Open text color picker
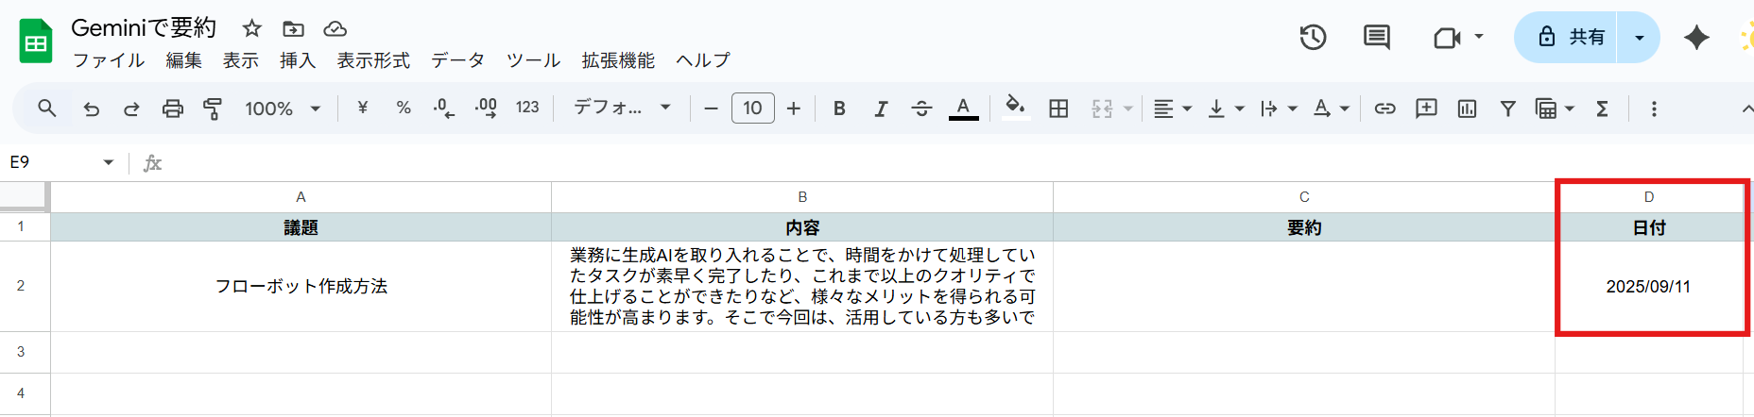Screen dimensions: 1754x417 (x=963, y=108)
